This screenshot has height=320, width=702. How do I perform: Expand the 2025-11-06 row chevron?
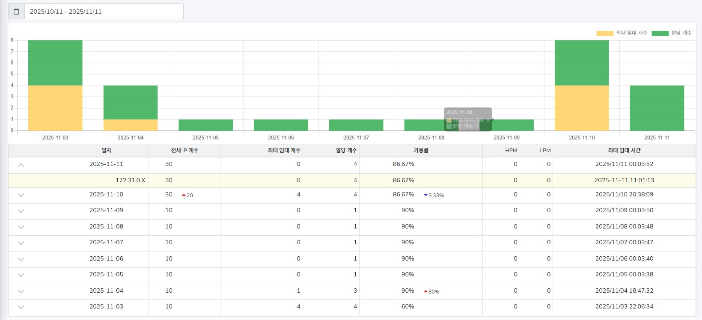[x=21, y=259]
